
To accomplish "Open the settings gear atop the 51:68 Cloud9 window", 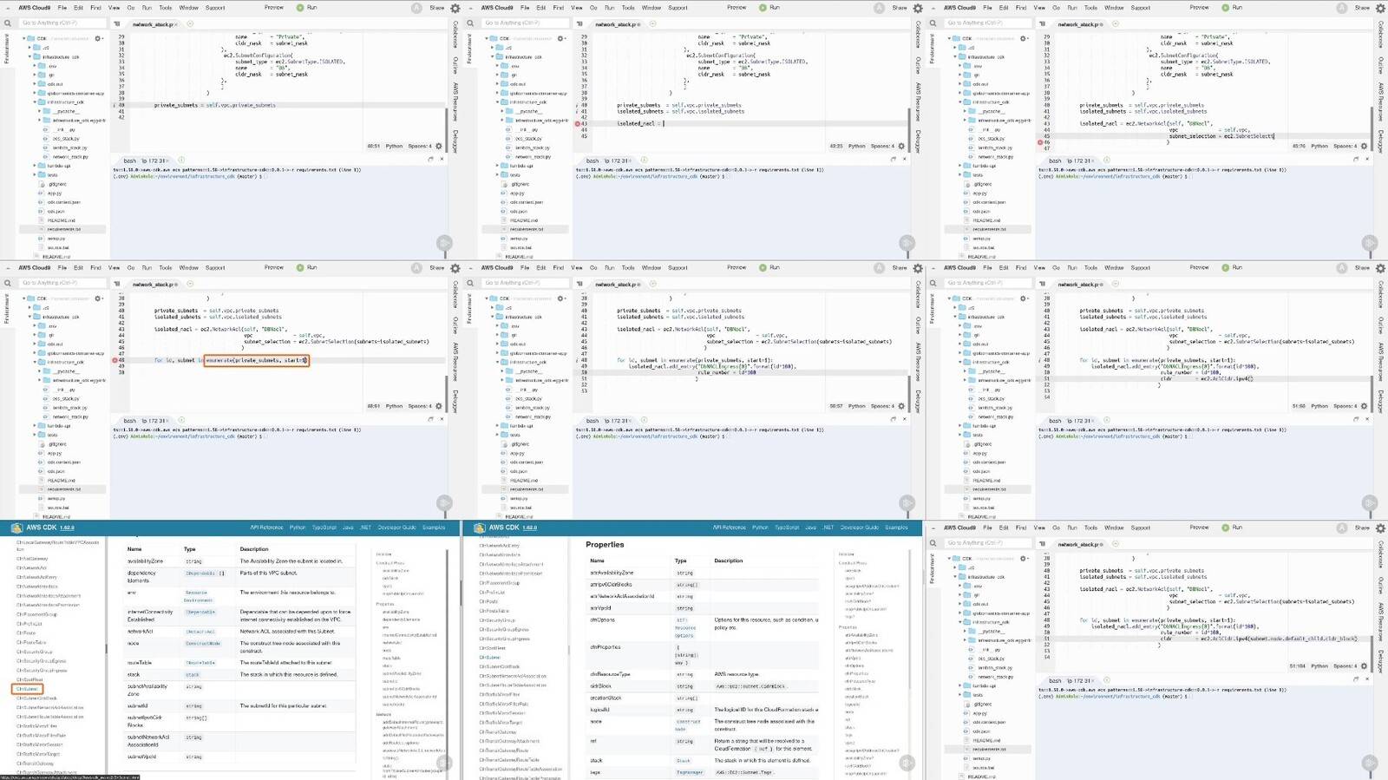I will click(x=1381, y=268).
